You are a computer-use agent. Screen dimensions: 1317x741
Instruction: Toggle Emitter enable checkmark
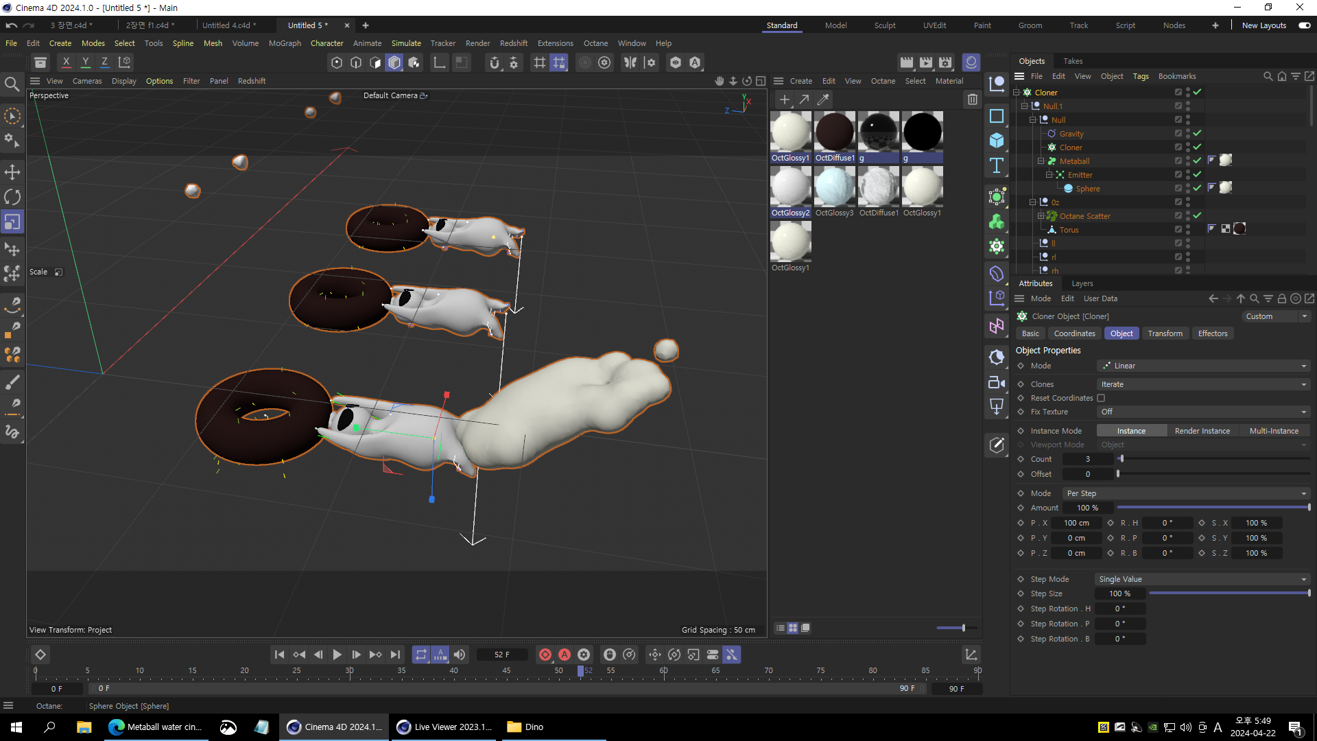[1197, 174]
